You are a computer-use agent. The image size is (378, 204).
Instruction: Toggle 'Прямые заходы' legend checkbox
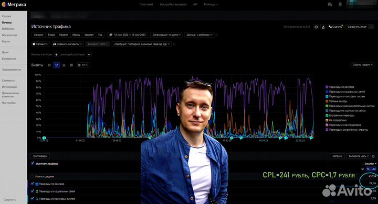[327, 101]
